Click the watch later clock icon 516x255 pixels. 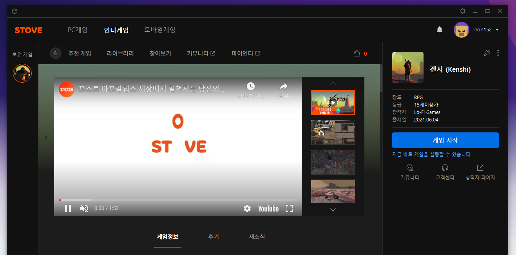[x=251, y=86]
